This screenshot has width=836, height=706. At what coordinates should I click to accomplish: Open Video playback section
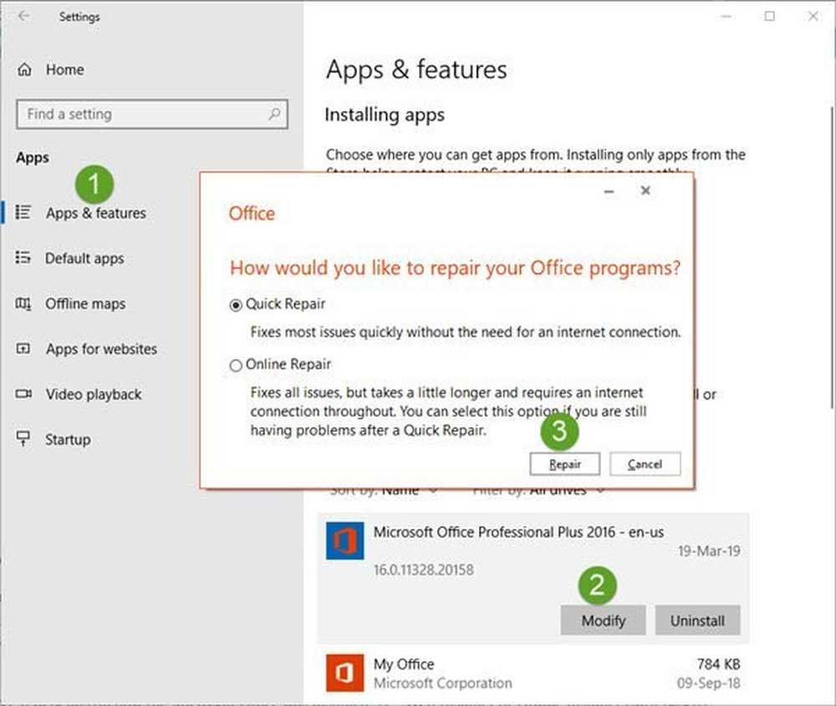click(x=94, y=394)
